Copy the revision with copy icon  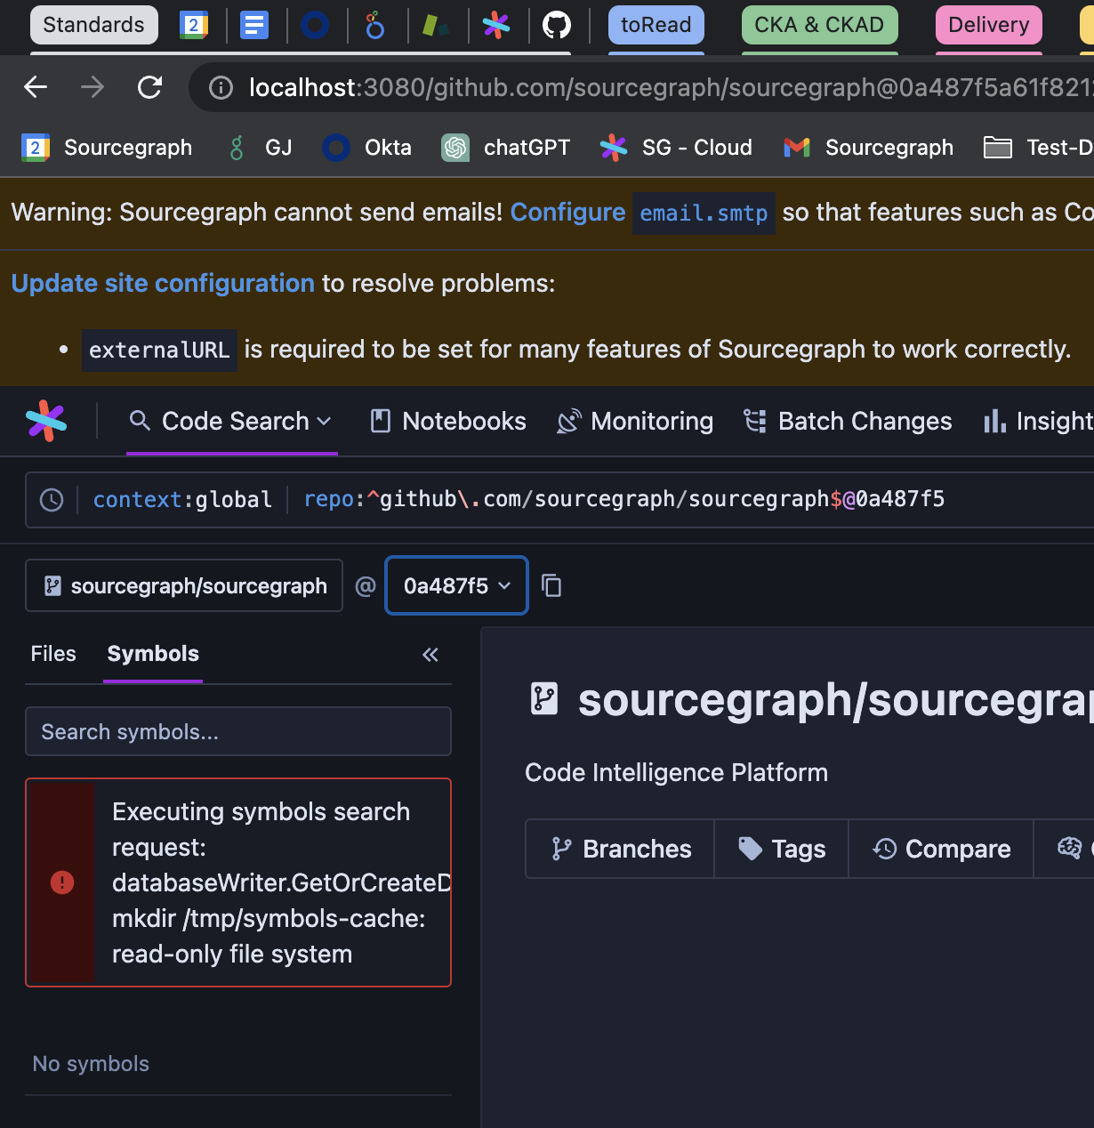point(551,585)
